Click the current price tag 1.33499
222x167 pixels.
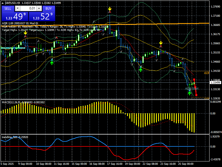click(216, 82)
